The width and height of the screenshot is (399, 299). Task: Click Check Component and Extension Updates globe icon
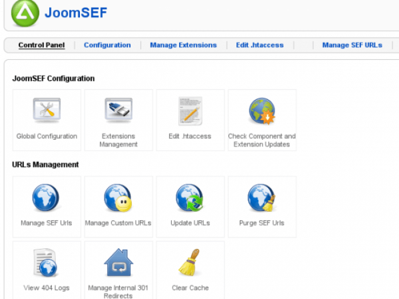[262, 111]
